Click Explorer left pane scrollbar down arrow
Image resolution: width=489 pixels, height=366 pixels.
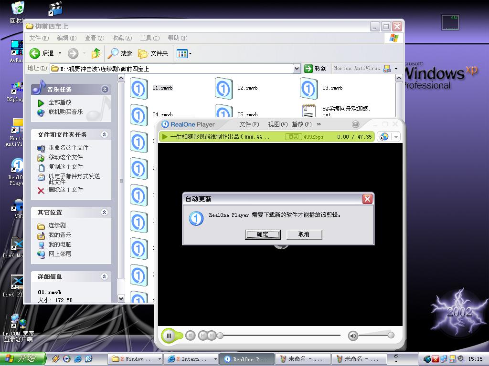[121, 299]
